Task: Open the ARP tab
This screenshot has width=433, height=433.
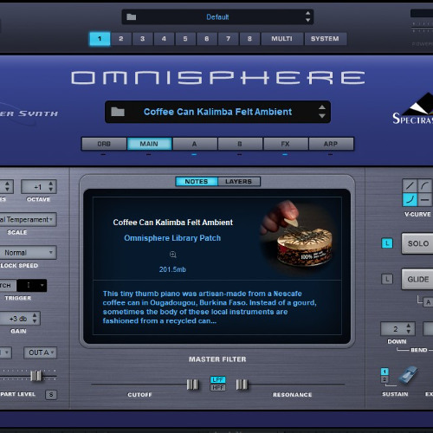Action: (331, 144)
